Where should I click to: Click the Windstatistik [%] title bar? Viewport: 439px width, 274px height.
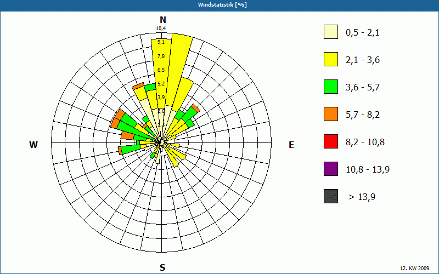(x=219, y=5)
